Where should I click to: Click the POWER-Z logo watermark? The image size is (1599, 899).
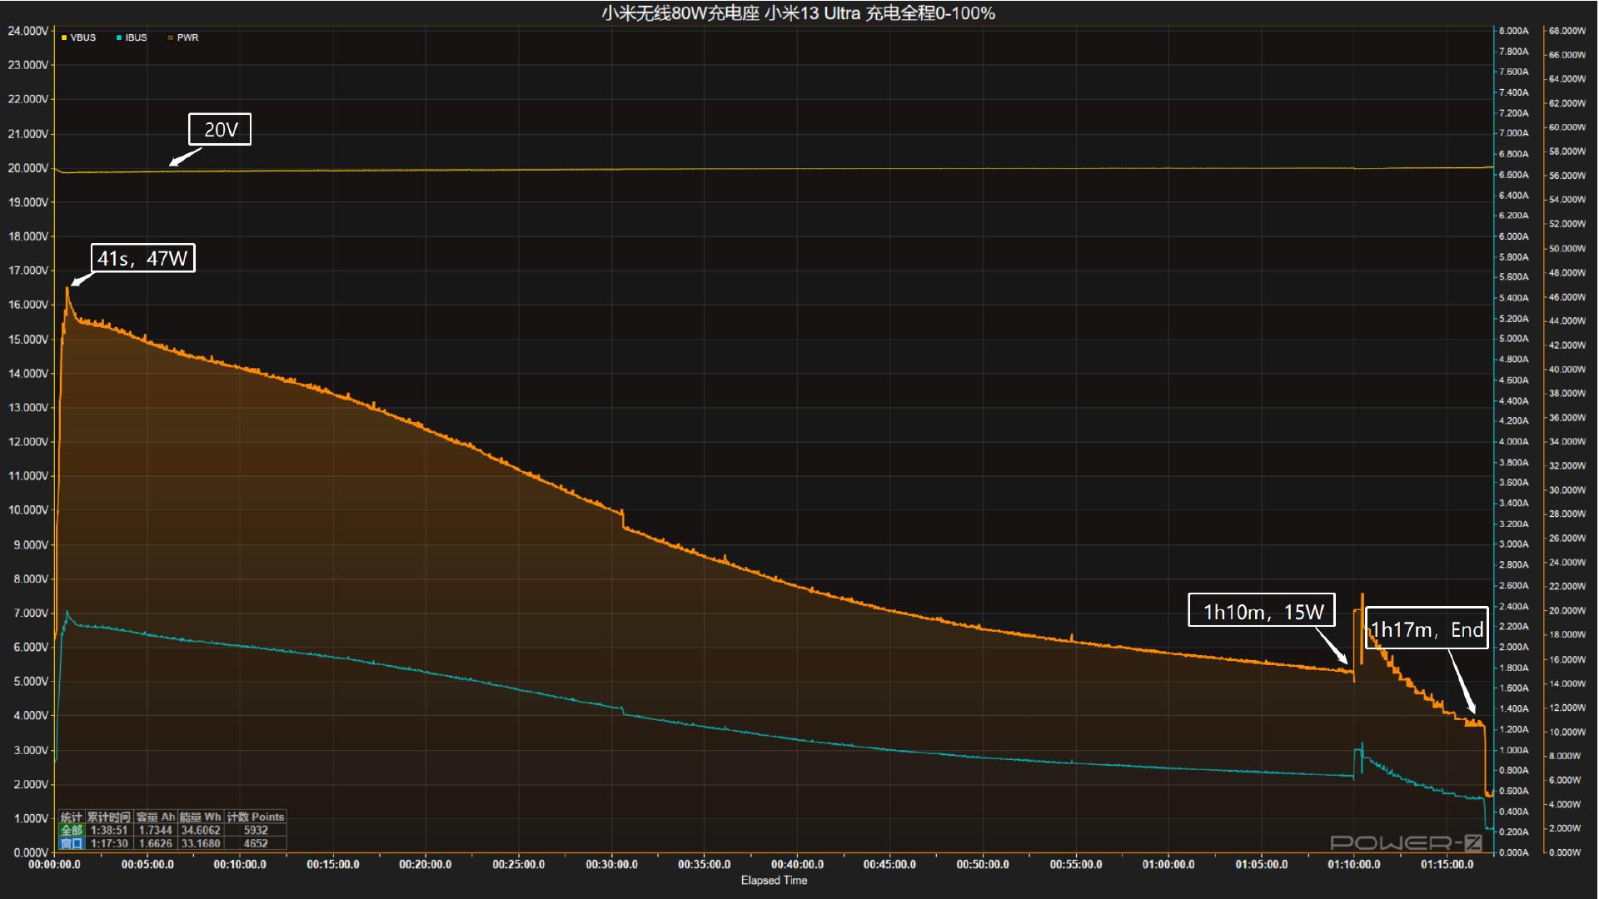pos(1406,842)
